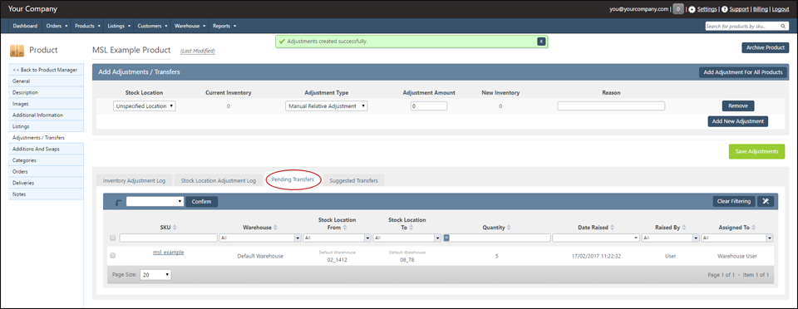Open the Listings menu in navigation bar
This screenshot has height=309, width=798.
pyautogui.click(x=120, y=26)
